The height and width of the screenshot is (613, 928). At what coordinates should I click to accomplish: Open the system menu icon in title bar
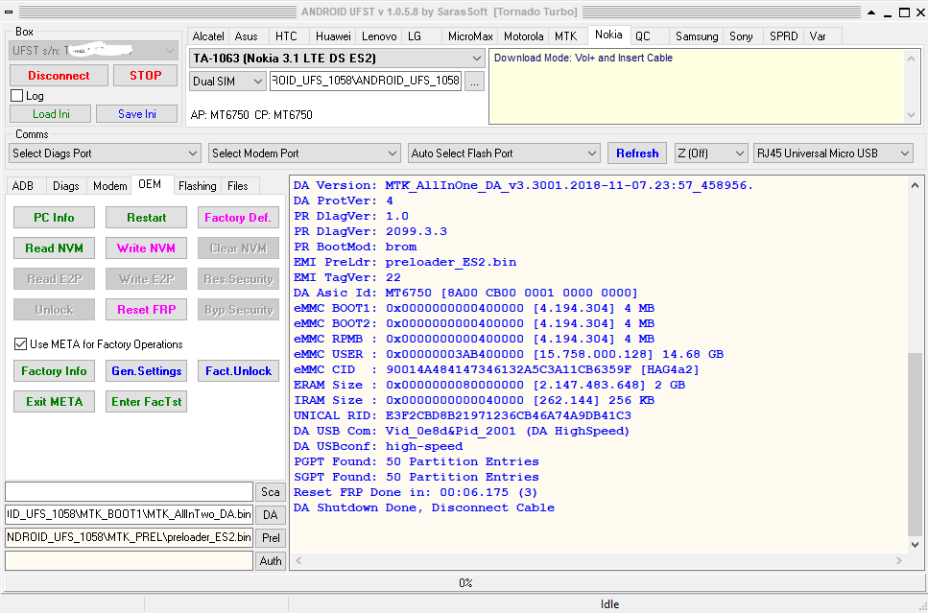pos(9,12)
